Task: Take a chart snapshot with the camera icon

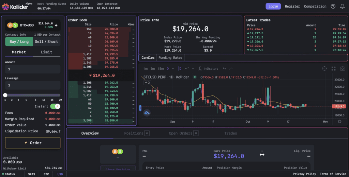Action: (x=342, y=69)
